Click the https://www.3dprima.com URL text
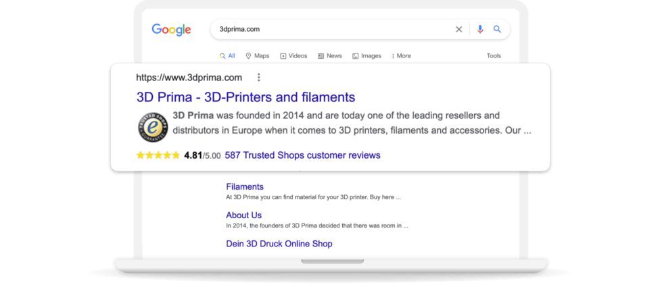This screenshot has width=660, height=287. [189, 78]
